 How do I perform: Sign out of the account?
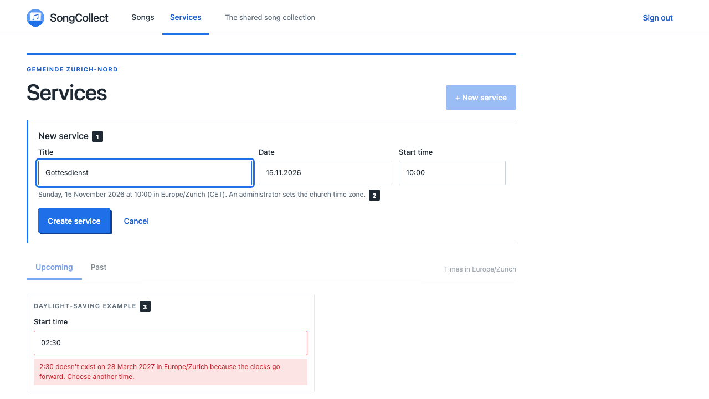(657, 18)
